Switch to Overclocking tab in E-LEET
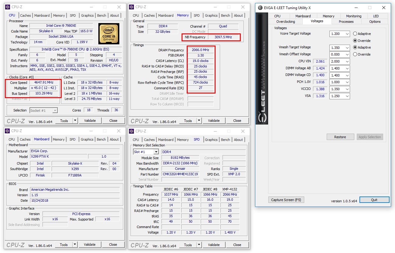The width and height of the screenshot is (395, 253). click(286, 22)
